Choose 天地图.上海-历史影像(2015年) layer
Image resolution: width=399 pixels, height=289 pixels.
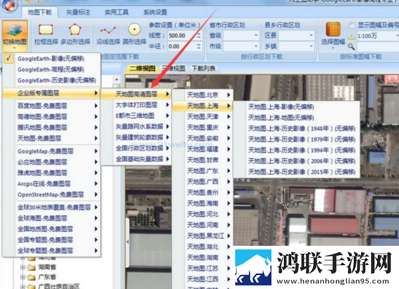[x=297, y=172]
